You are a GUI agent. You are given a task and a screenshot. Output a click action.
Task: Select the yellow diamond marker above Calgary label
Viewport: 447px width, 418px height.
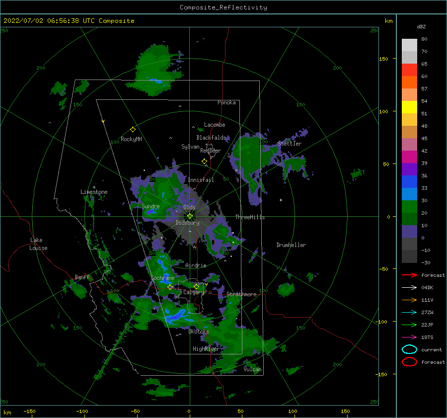(x=196, y=286)
